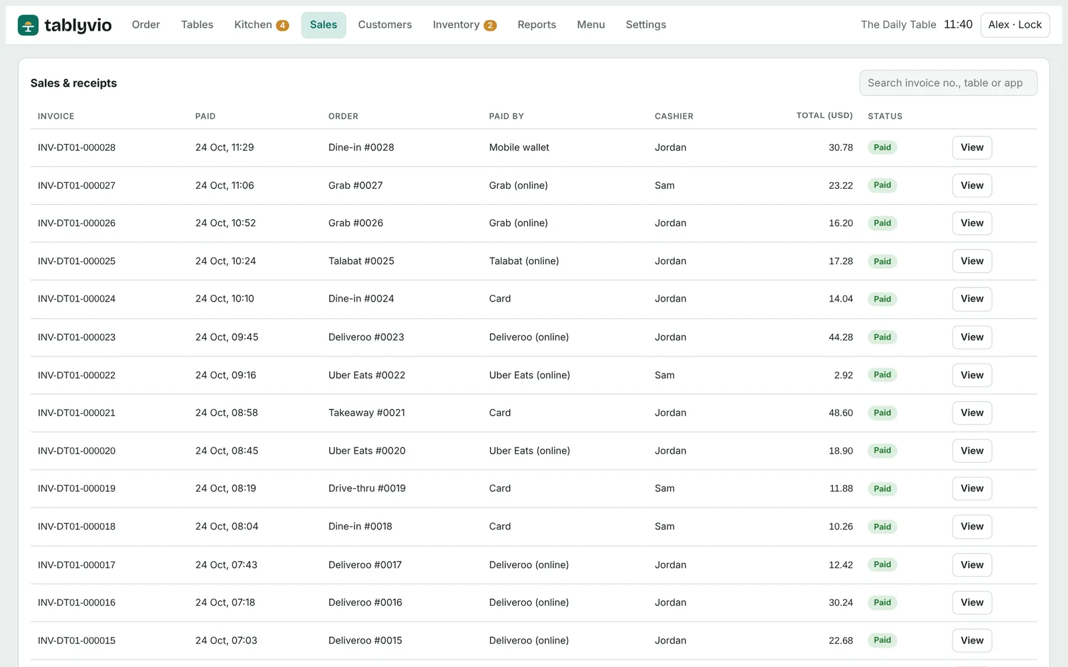View invoice INV-DT01-000027
Viewport: 1068px width, 667px height.
pyautogui.click(x=972, y=185)
